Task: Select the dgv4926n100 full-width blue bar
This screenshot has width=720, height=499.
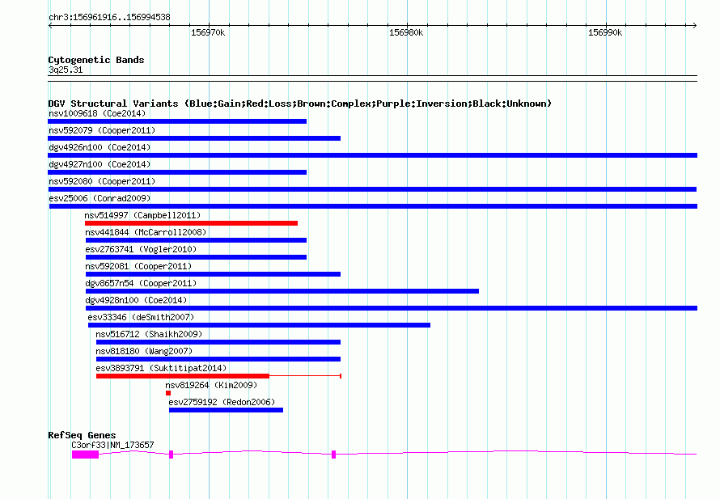Action: 372,155
